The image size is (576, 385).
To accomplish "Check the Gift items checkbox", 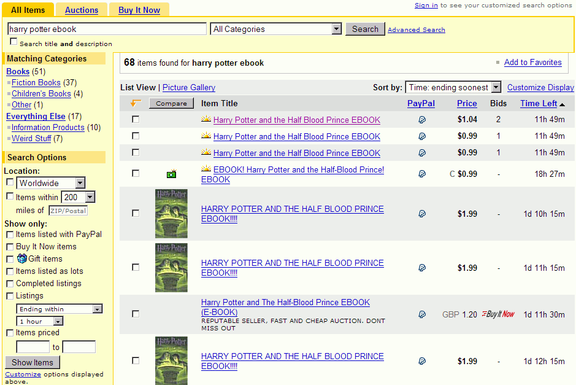I will tap(10, 259).
